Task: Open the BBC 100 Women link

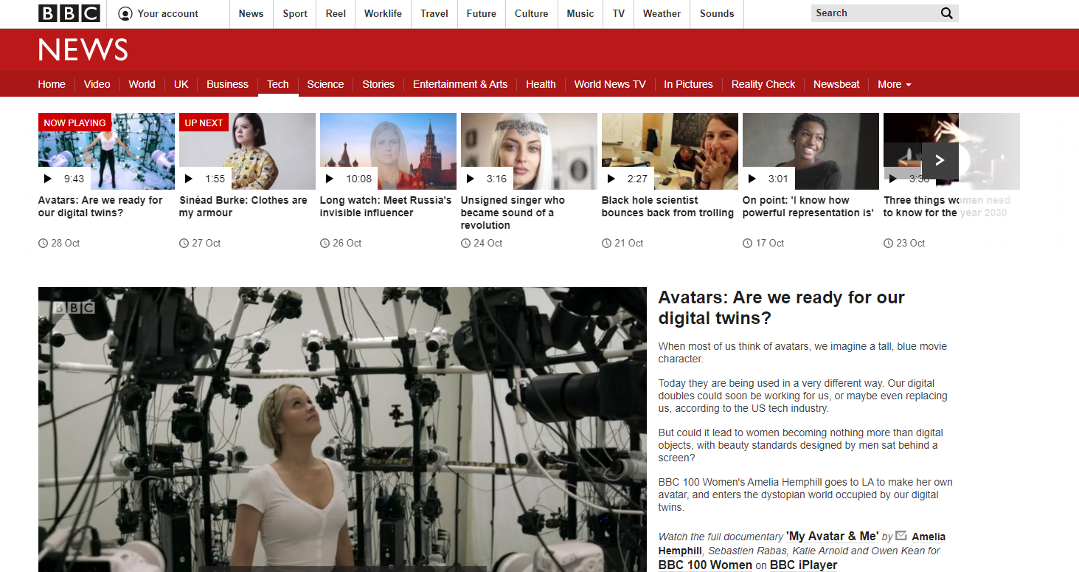Action: (x=705, y=565)
